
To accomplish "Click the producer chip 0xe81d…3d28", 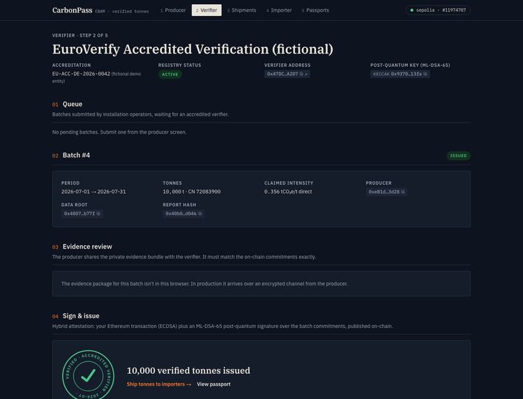I will (x=386, y=191).
